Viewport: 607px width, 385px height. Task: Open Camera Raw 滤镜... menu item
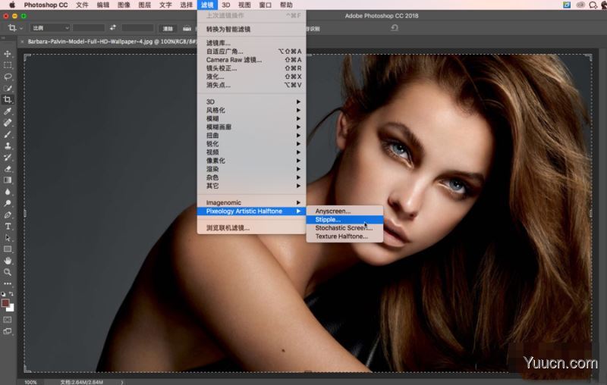tap(251, 60)
